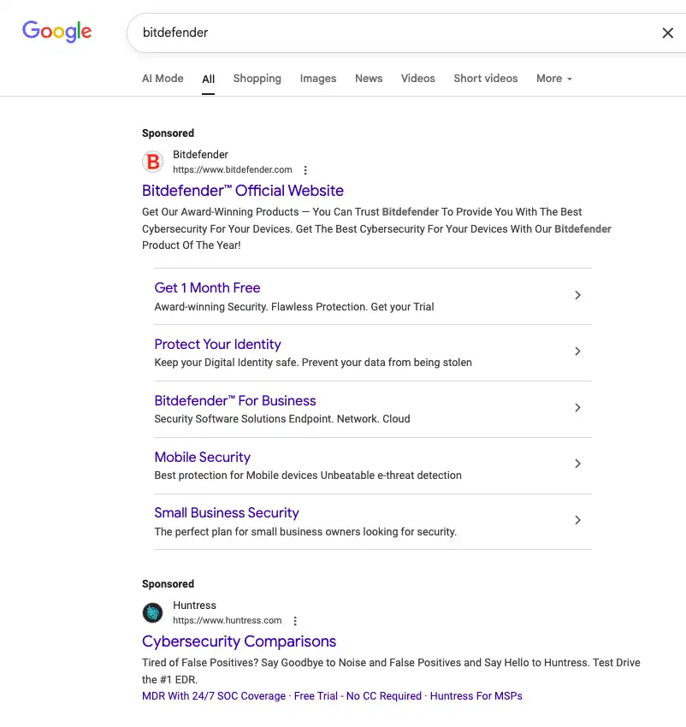Open the Shopping tab
Image resolution: width=686 pixels, height=727 pixels.
[257, 79]
